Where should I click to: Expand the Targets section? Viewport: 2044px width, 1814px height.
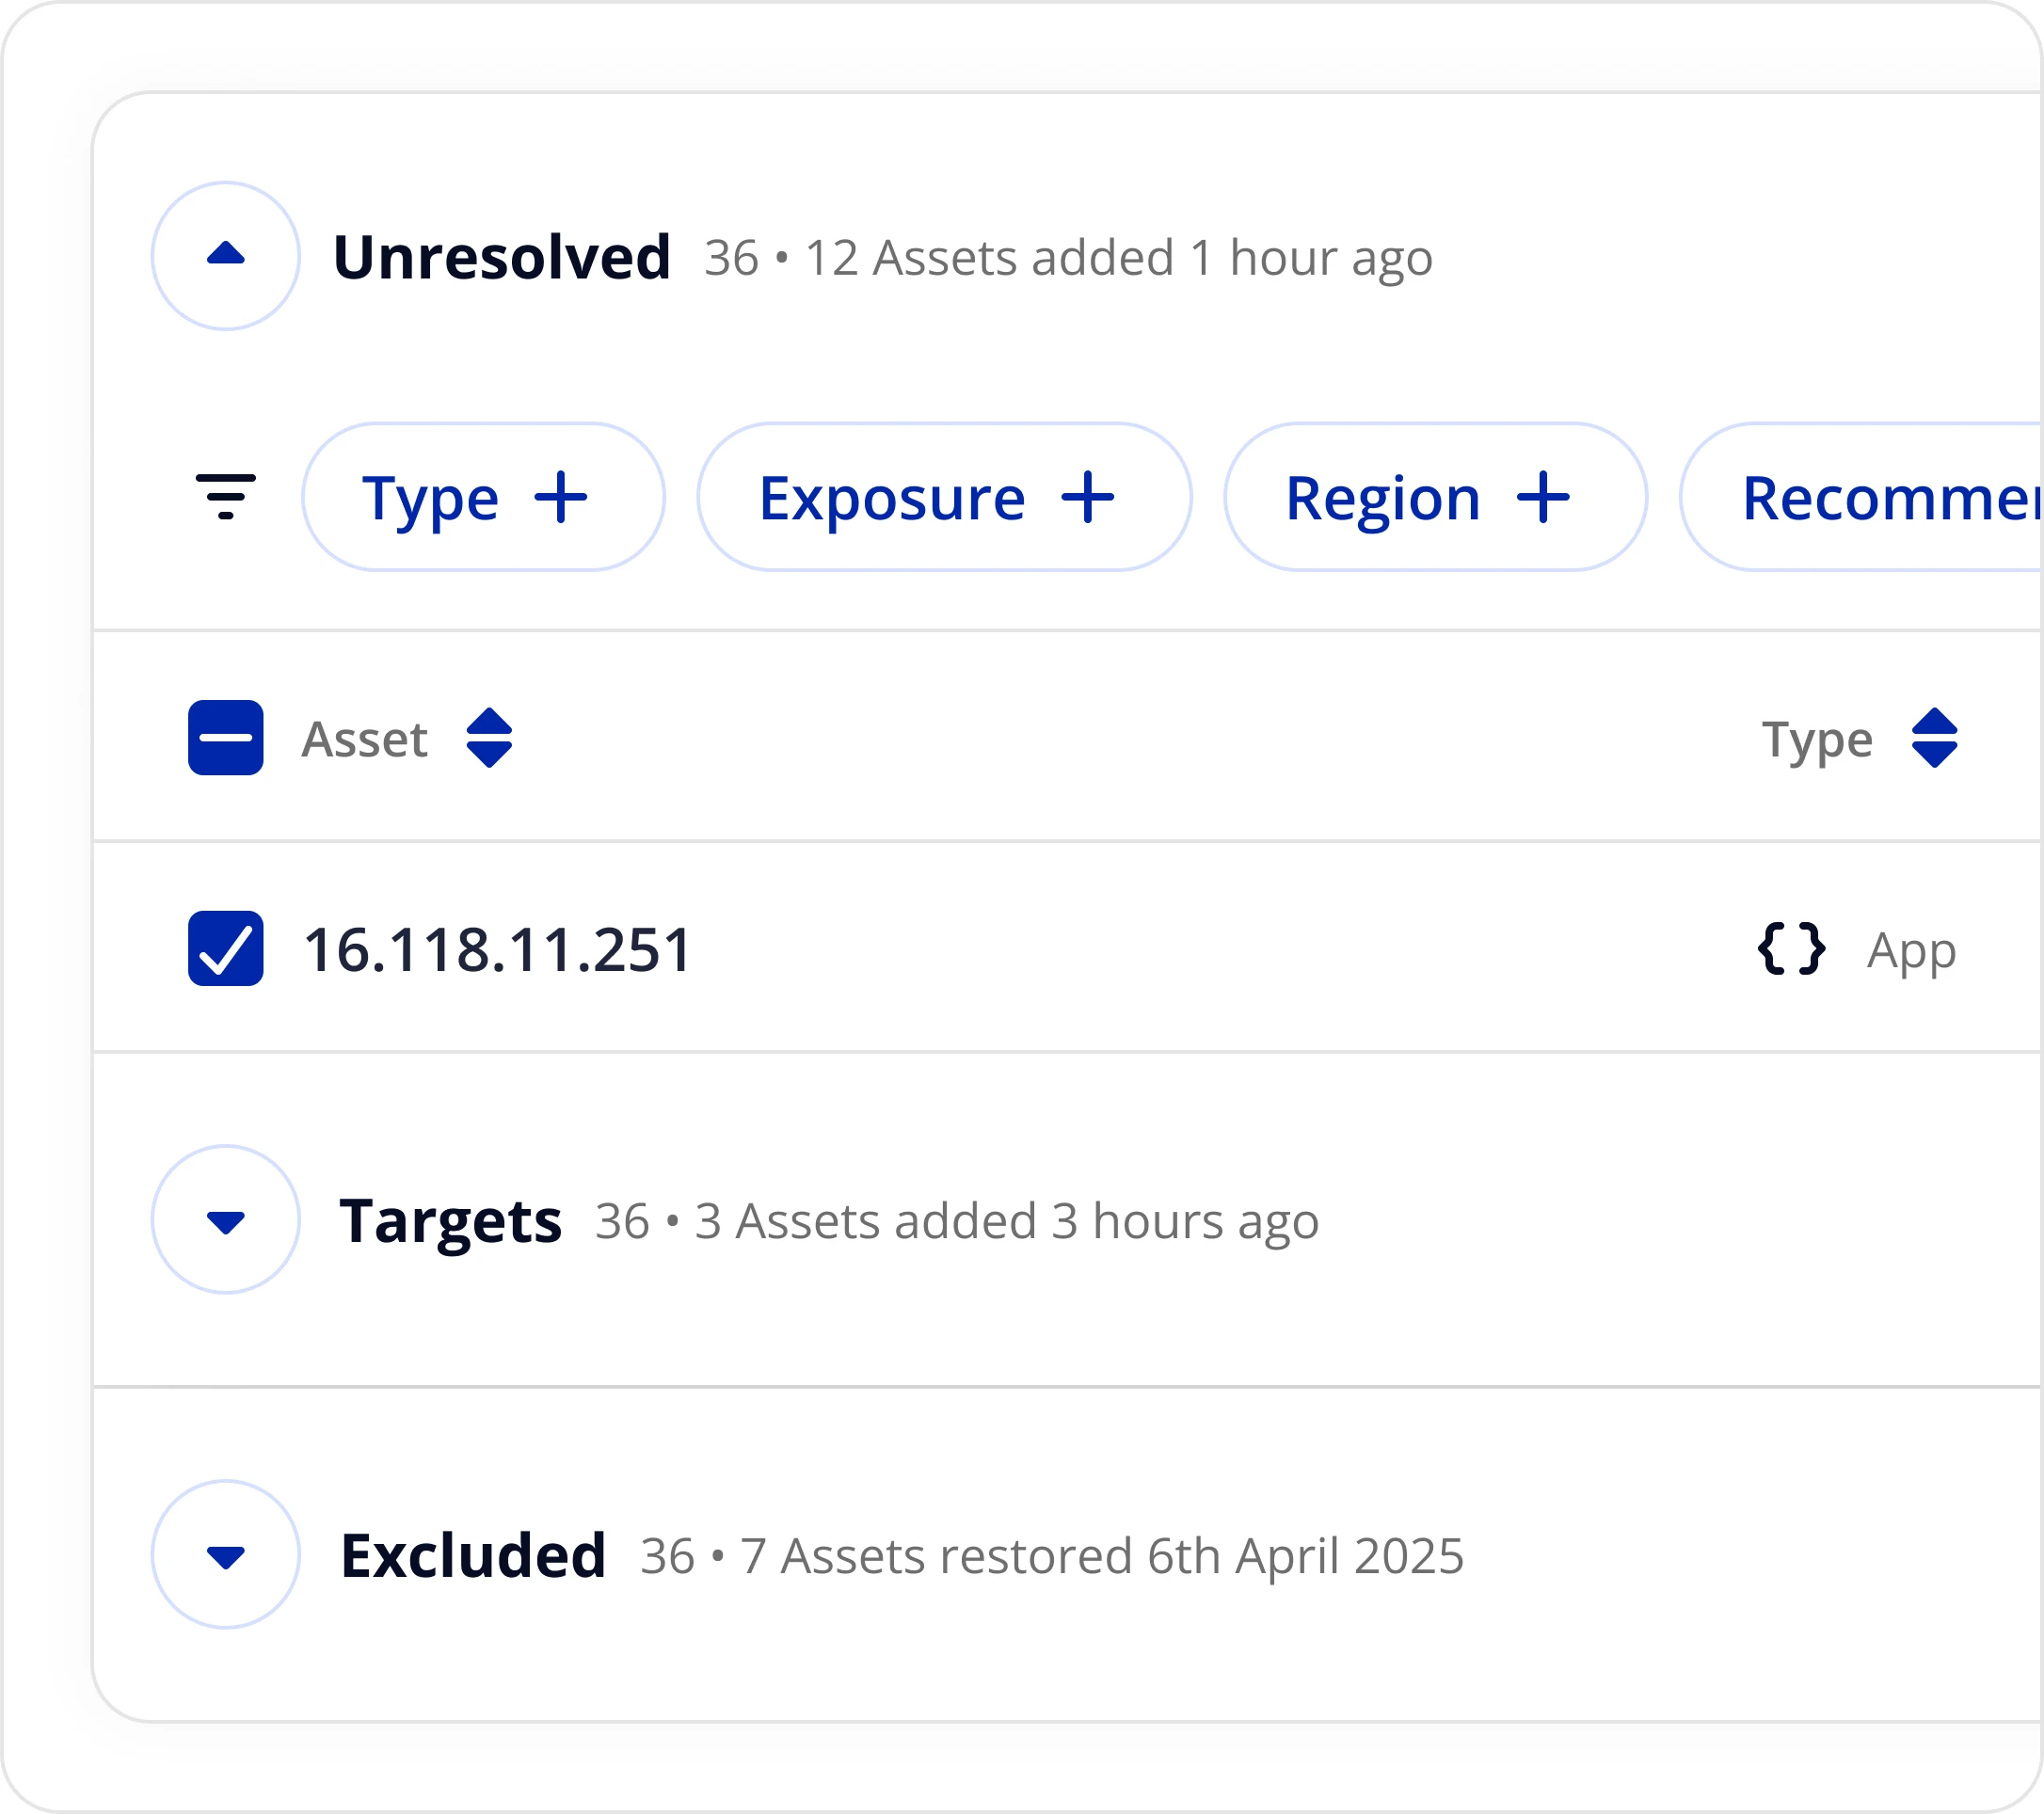tap(225, 1220)
